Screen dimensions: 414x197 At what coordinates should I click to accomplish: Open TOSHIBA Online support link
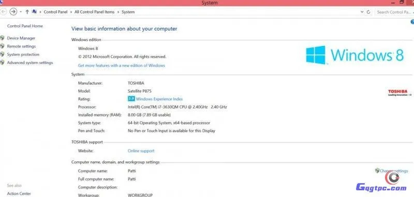coord(141,151)
